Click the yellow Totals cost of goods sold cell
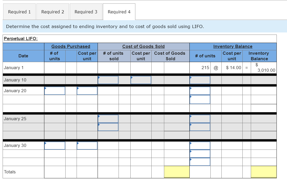The height and width of the screenshot is (182, 287). tap(177, 172)
